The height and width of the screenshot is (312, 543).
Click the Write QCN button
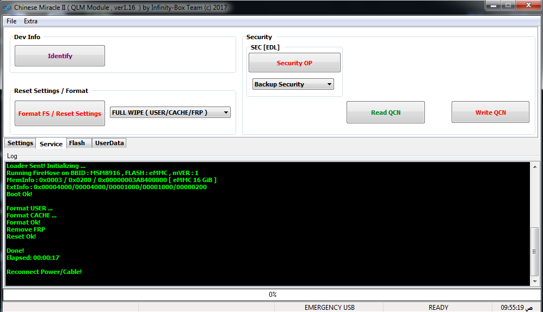(490, 113)
